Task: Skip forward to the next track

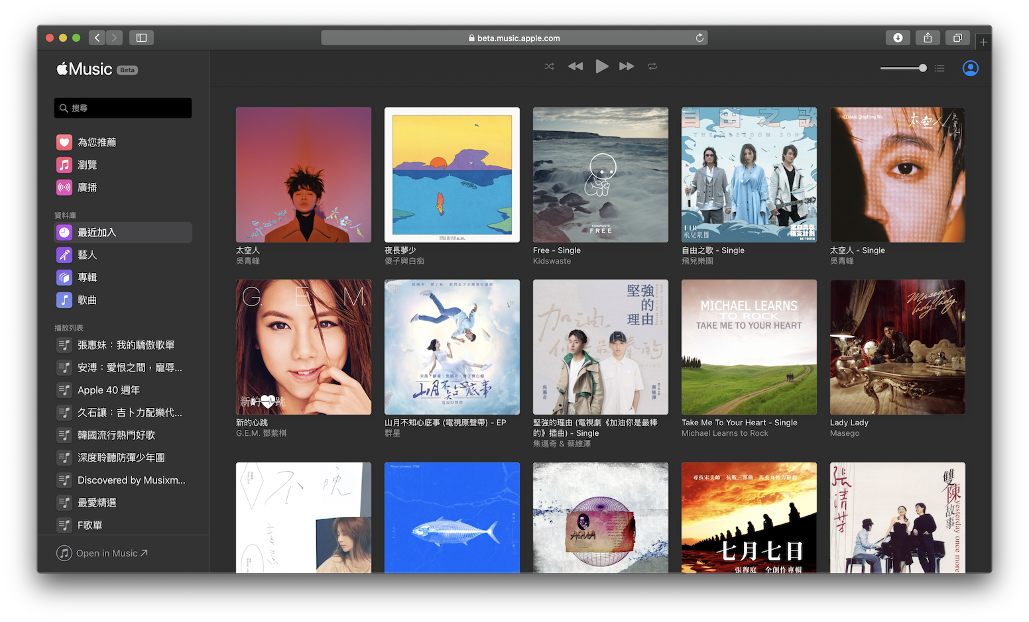Action: click(x=627, y=66)
